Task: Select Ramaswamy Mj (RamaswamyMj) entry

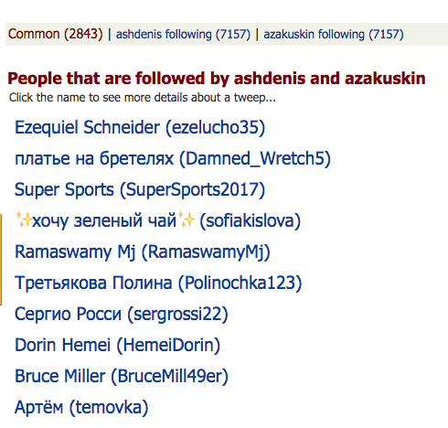Action: tap(143, 251)
